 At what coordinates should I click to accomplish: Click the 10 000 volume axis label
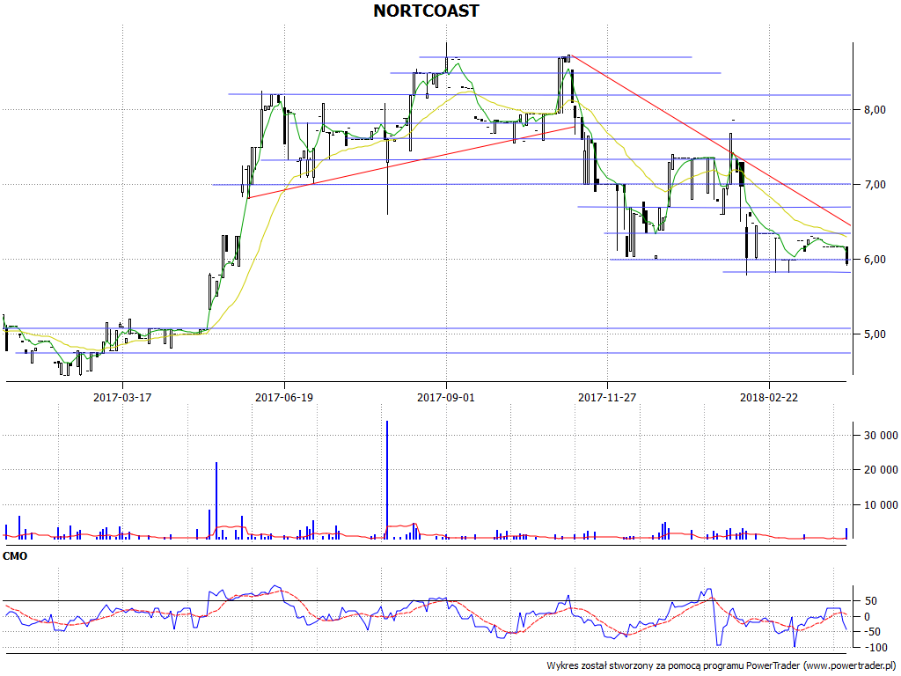[x=881, y=505]
